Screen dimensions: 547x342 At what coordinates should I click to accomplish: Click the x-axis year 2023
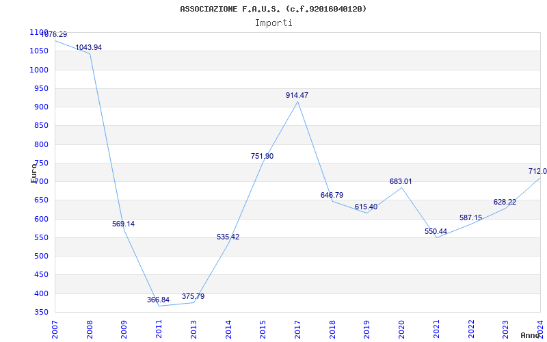[506, 330]
